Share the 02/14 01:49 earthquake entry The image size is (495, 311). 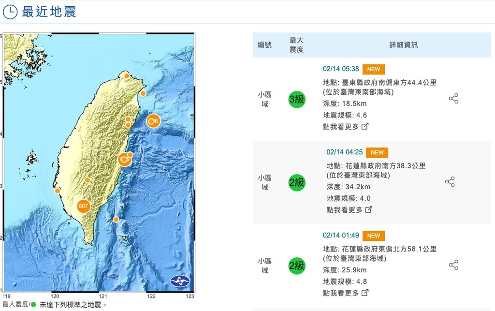(x=453, y=265)
